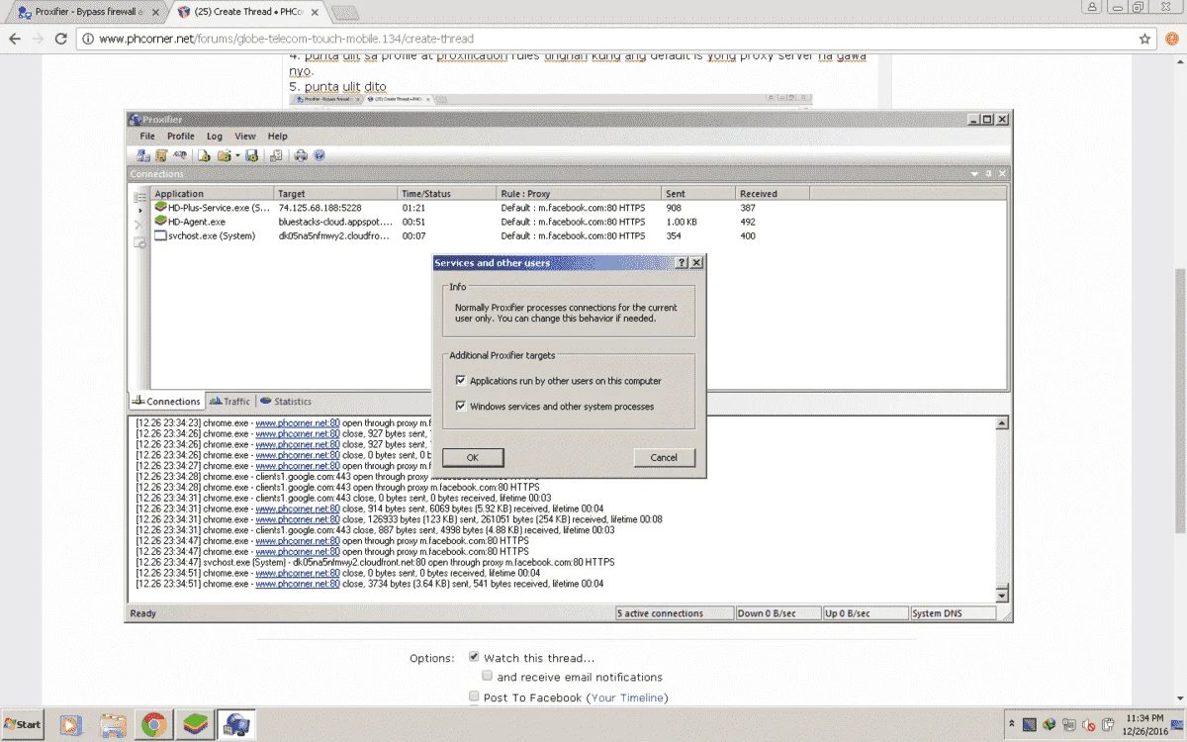Image resolution: width=1187 pixels, height=742 pixels.
Task: Toggle Windows services and system processes checkbox
Action: tap(461, 406)
